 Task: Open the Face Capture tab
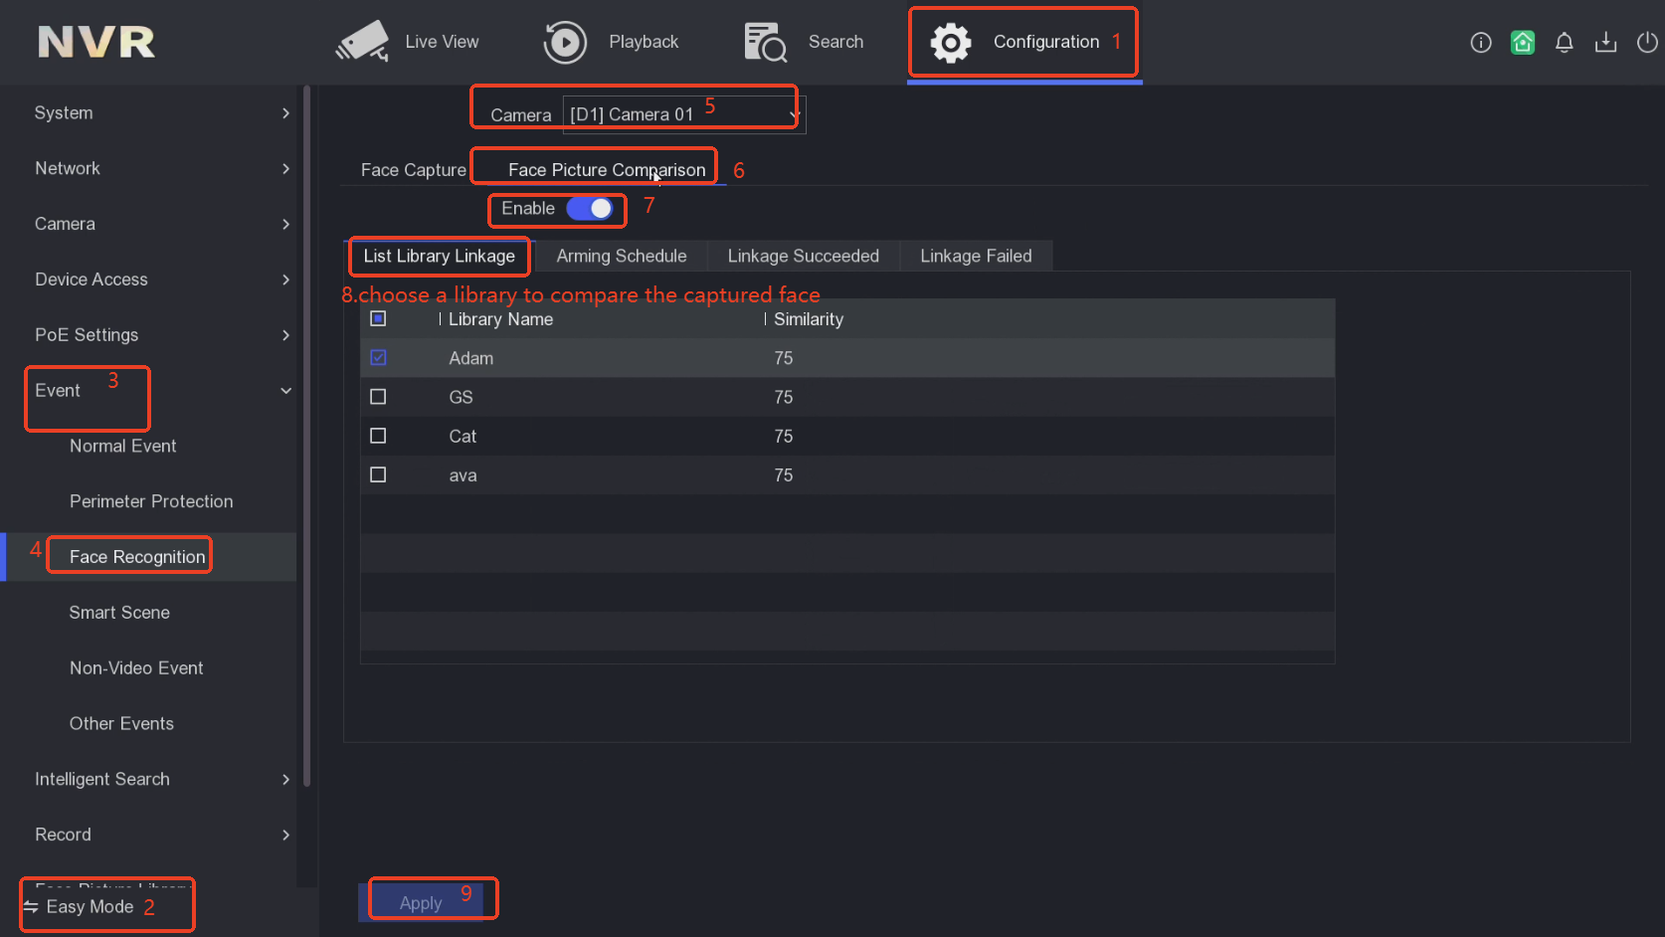(413, 170)
